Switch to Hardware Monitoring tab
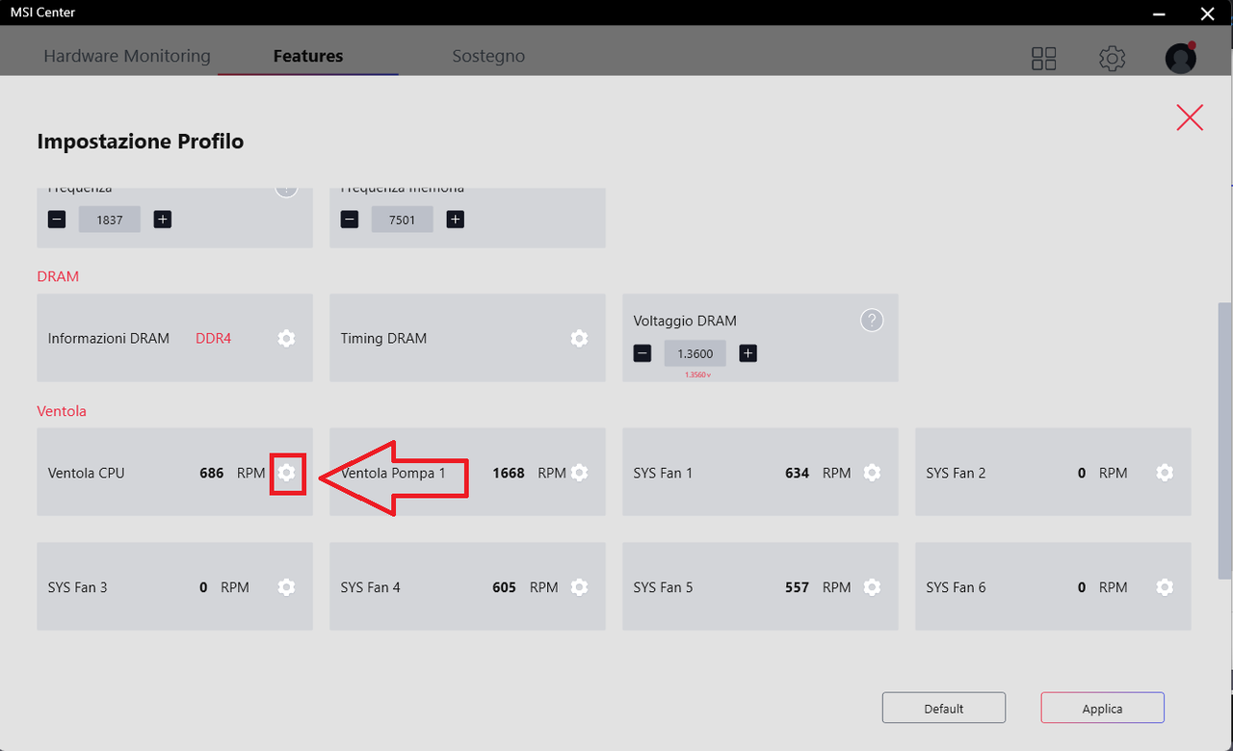The width and height of the screenshot is (1233, 751). pyautogui.click(x=127, y=56)
